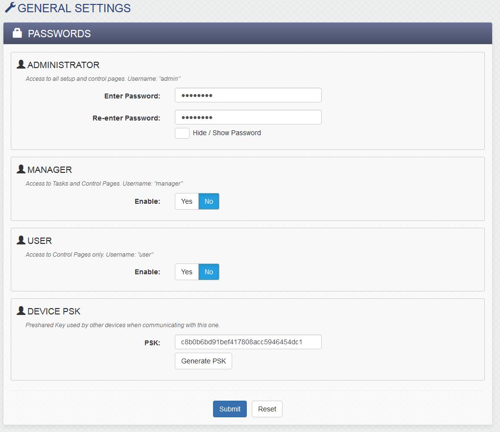Click the Passwords section header bar

point(250,33)
